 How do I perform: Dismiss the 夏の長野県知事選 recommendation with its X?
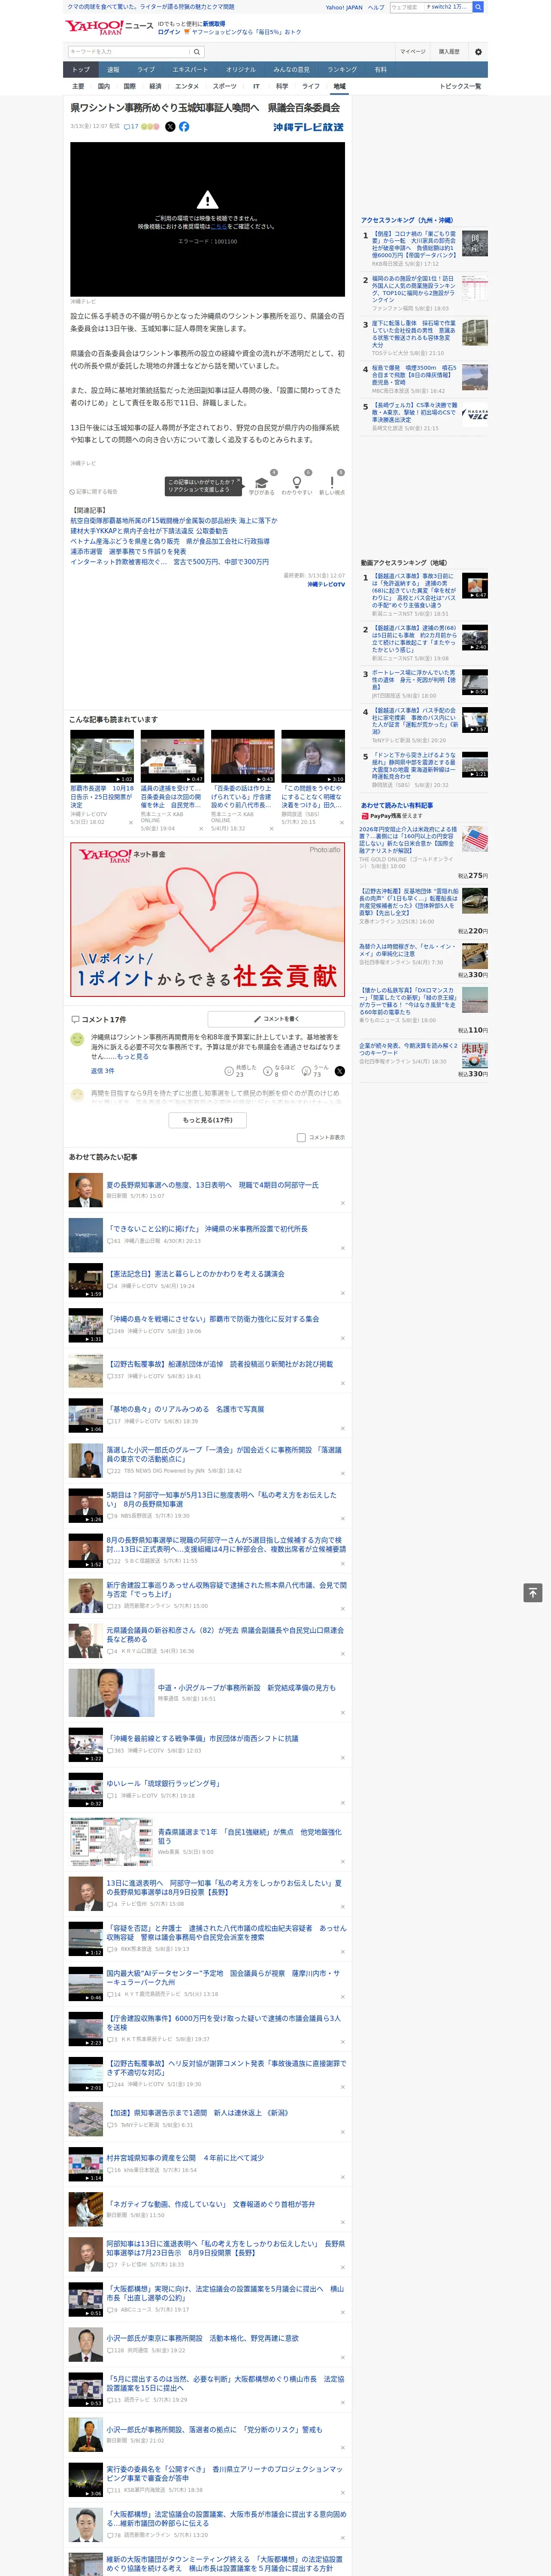point(343,1203)
